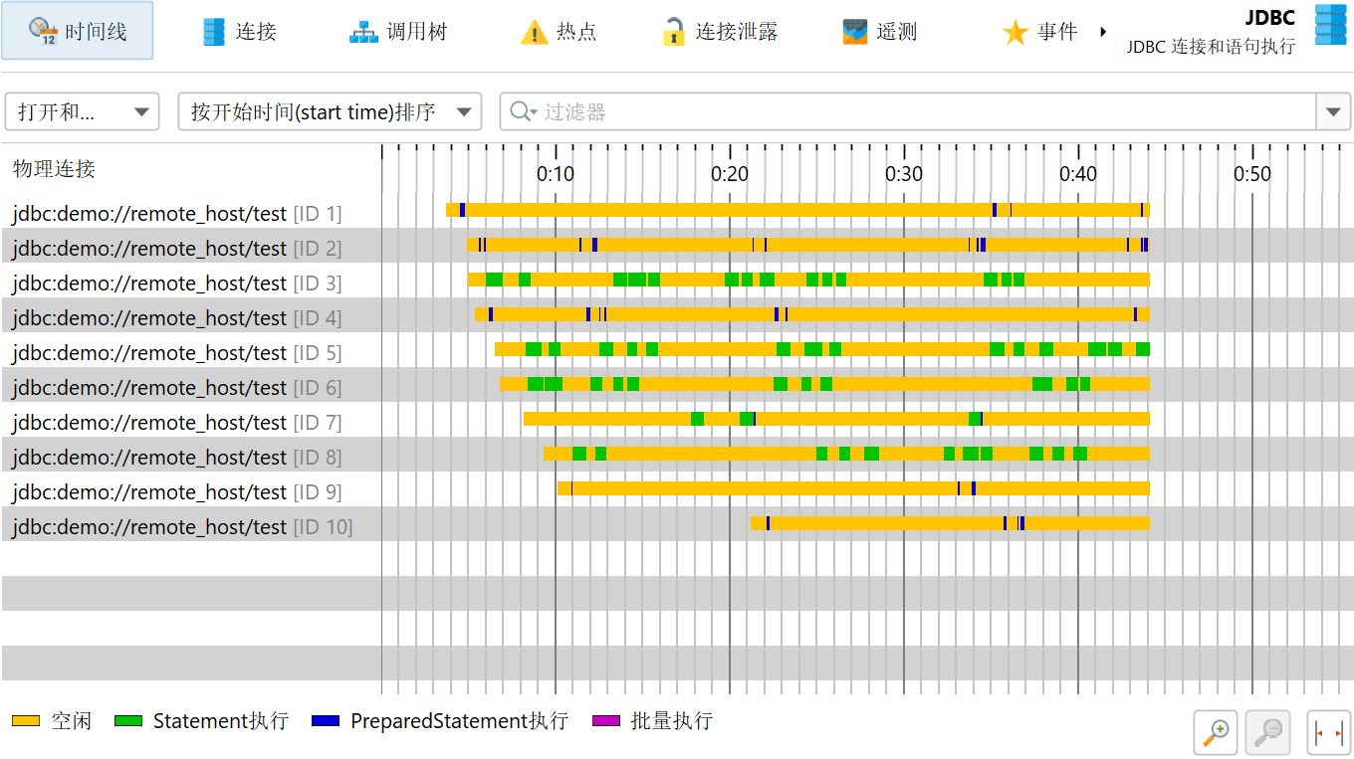This screenshot has height=759, width=1354.
Task: Click the 0:20 time marker on the ruler
Action: tap(730, 174)
